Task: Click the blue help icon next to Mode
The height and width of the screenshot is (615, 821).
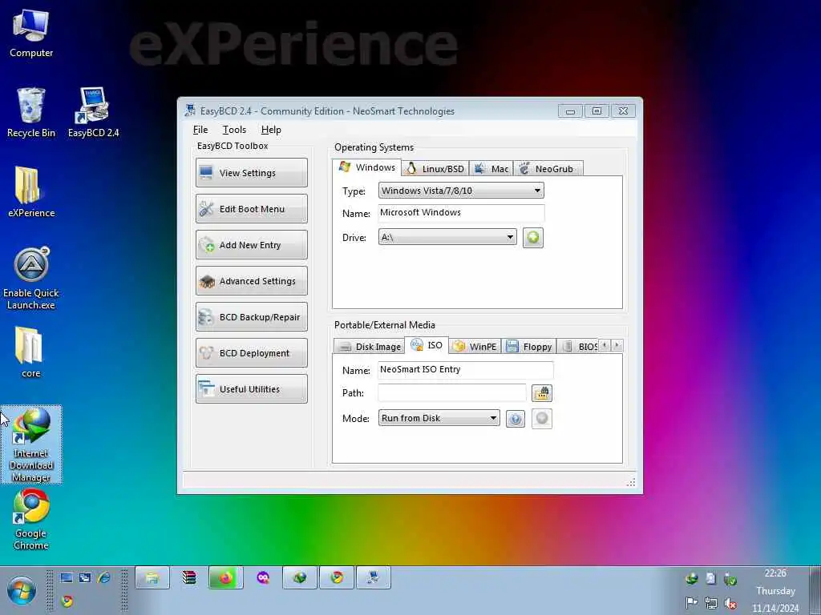Action: pos(516,419)
